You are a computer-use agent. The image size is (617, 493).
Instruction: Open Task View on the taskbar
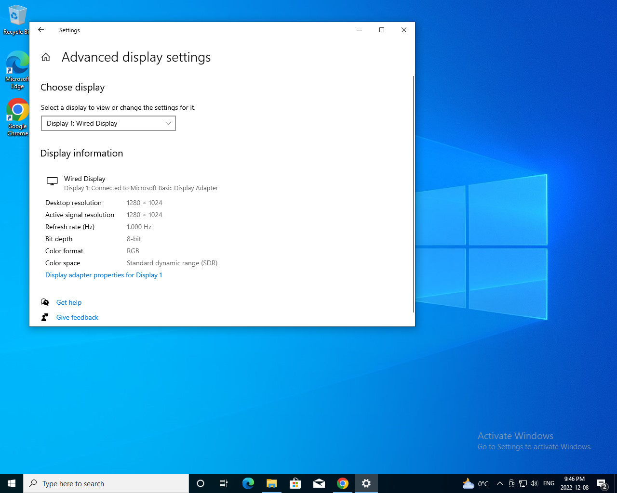[224, 483]
